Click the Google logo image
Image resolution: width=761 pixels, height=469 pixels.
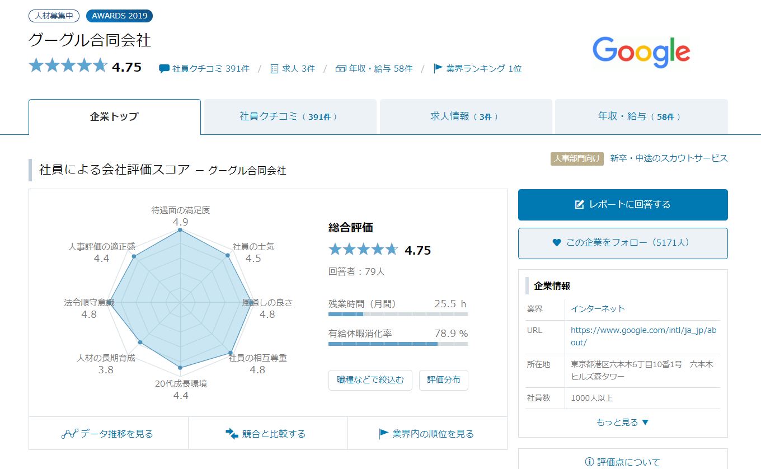(641, 53)
